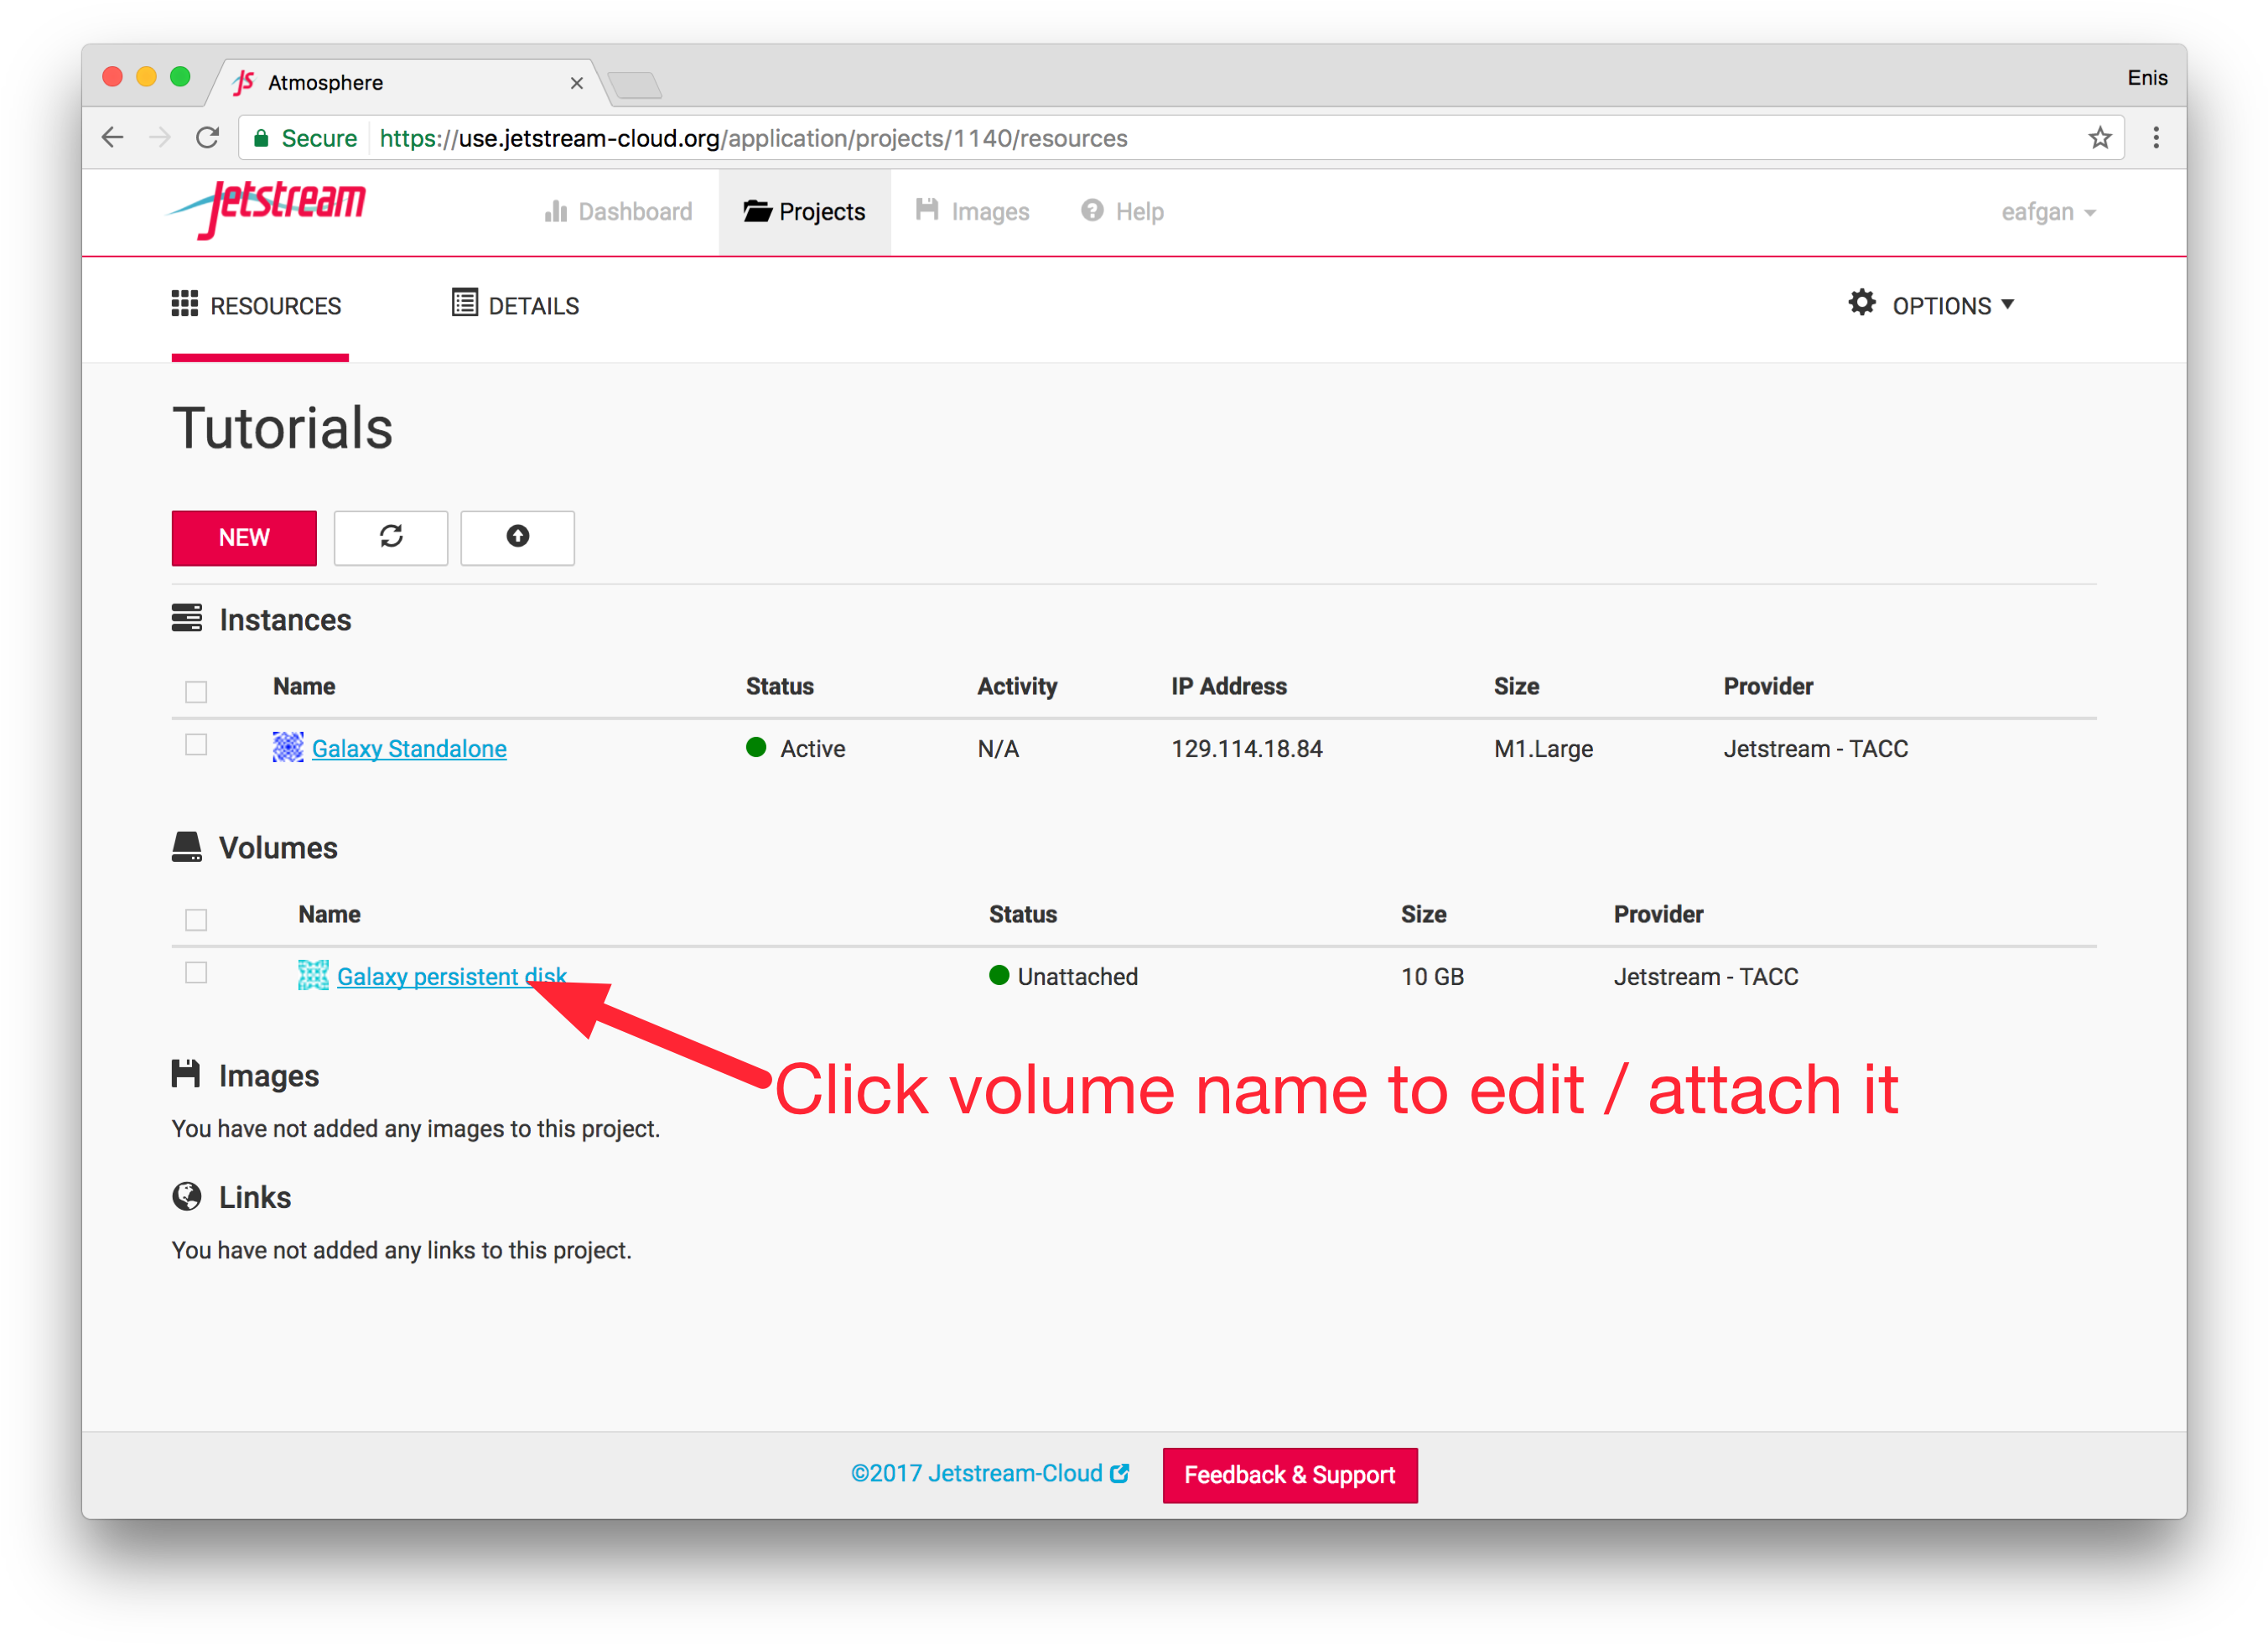Click the Jetstream logo
This screenshot has height=1644, width=2268.
click(x=267, y=209)
